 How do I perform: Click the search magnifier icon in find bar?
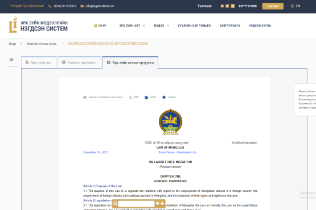[115, 204]
